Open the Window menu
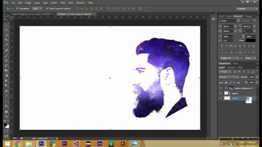The width and height of the screenshot is (262, 147). point(80,3)
